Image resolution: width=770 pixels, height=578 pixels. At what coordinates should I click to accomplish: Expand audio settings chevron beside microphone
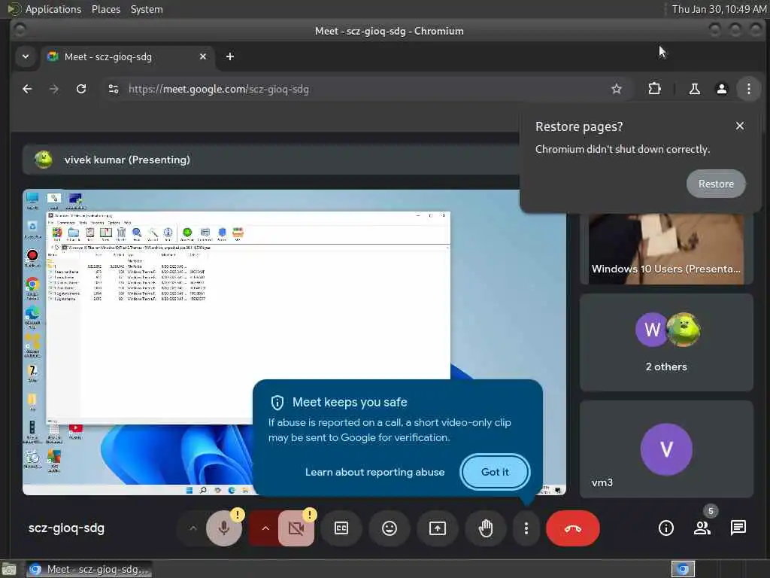coord(193,528)
